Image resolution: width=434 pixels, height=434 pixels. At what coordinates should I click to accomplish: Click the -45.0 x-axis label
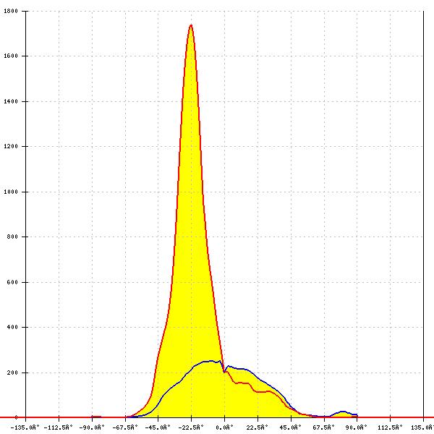click(158, 427)
